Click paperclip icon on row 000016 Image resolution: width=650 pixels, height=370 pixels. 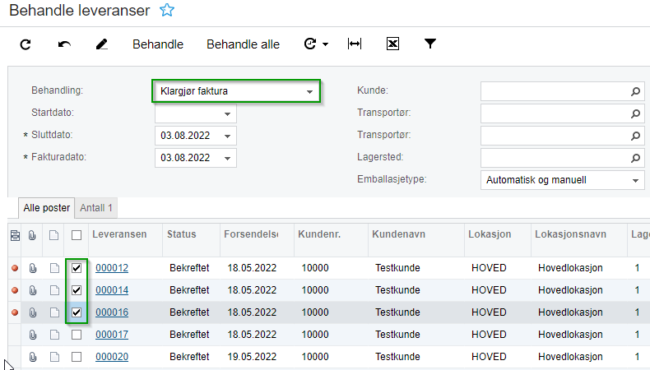pyautogui.click(x=32, y=312)
